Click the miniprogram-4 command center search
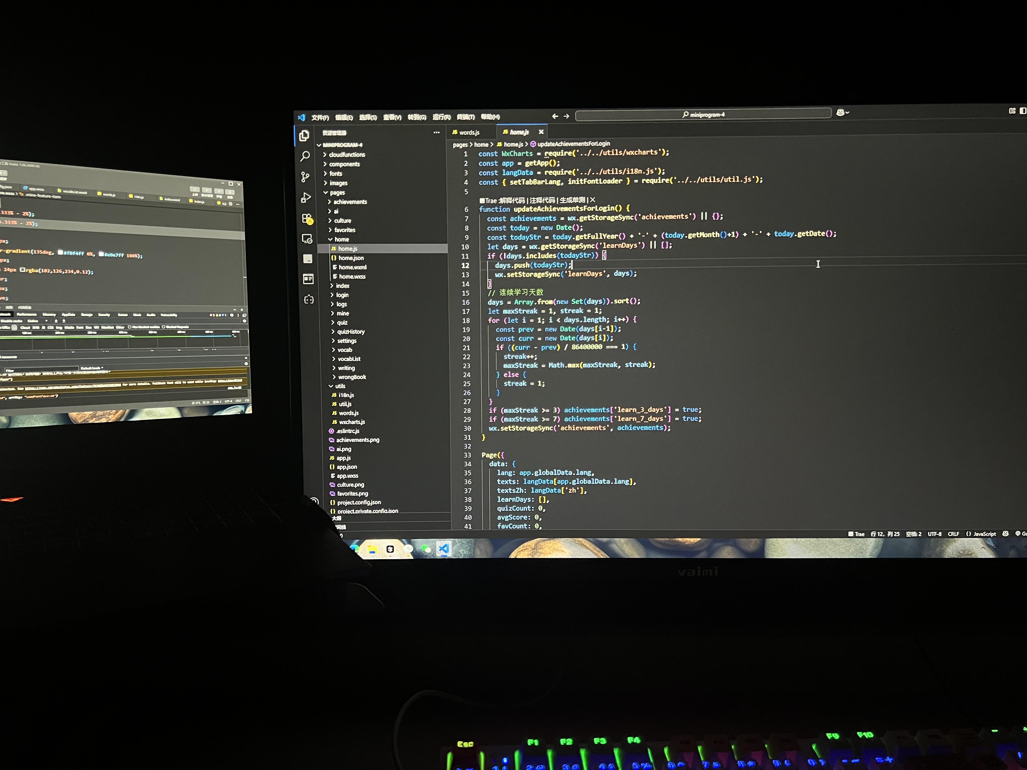 pos(703,115)
